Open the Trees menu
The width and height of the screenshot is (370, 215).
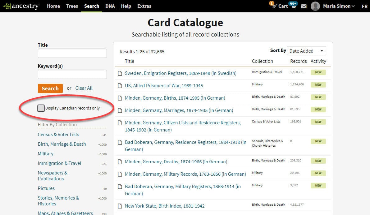pyautogui.click(x=72, y=6)
